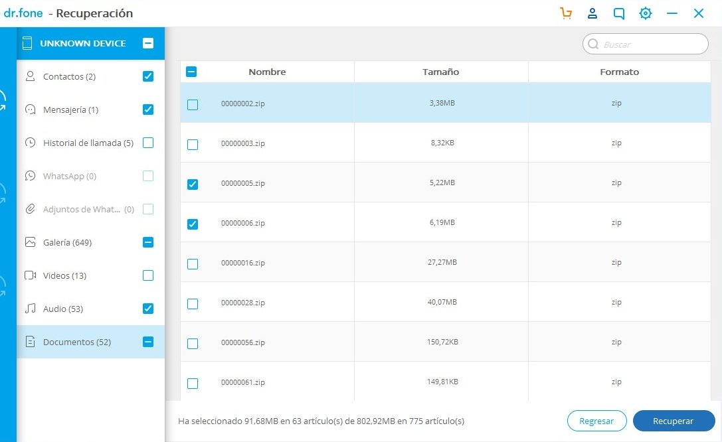The width and height of the screenshot is (722, 442).
Task: Uncheck the box for 00000005.zip
Action: 193,184
